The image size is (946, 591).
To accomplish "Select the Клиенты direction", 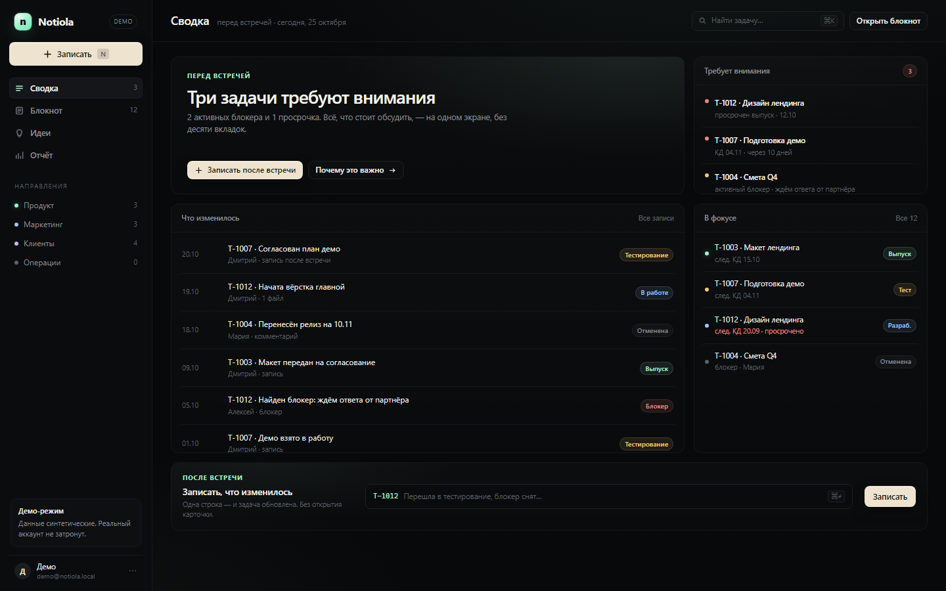I will click(76, 244).
